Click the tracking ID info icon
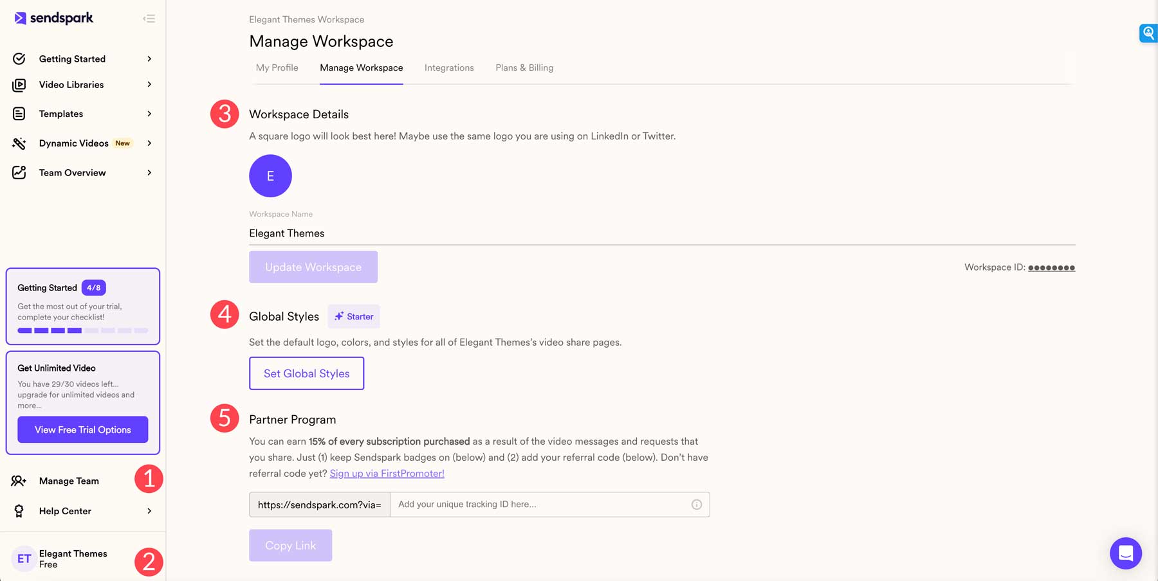The image size is (1158, 581). pos(696,505)
